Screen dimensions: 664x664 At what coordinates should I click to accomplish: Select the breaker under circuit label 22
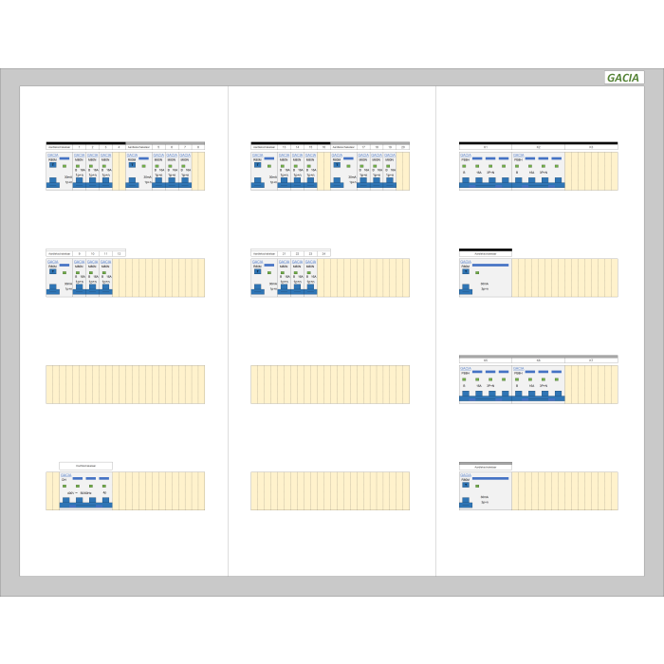coord(298,278)
